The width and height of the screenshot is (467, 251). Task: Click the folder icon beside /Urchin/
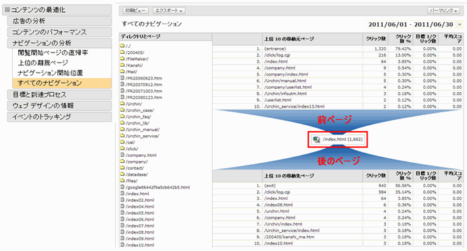122,104
